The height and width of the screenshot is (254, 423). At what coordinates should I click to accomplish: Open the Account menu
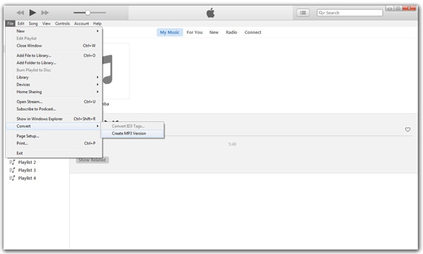point(82,23)
